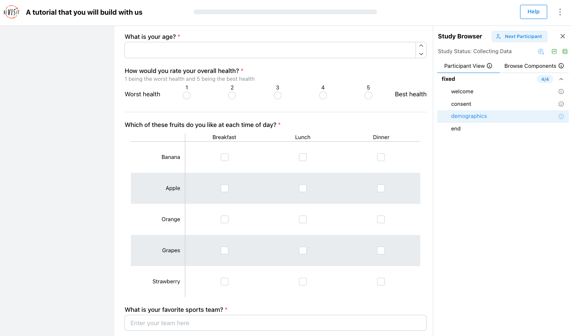Image resolution: width=571 pixels, height=336 pixels.
Task: Click the Breakfast column header
Action: [224, 137]
